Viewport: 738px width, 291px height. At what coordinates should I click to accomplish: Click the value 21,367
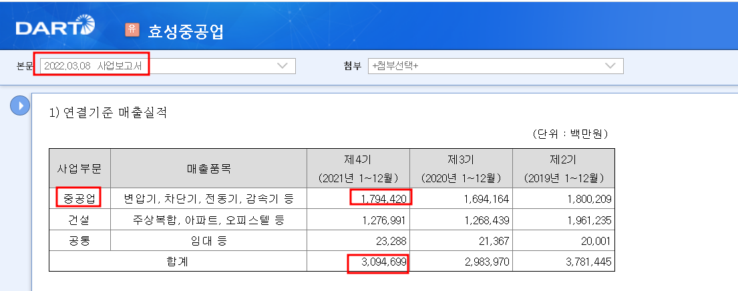(x=494, y=241)
